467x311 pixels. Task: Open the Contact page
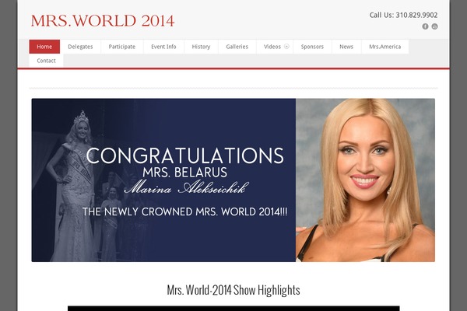pos(46,61)
